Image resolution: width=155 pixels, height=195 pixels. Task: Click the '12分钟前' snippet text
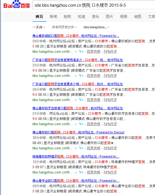point(39,162)
